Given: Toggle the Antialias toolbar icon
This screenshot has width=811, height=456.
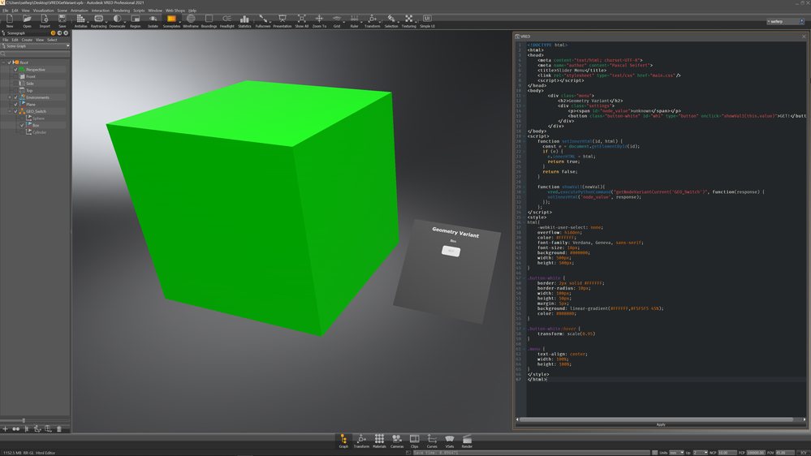Looking at the screenshot, I should [80, 19].
